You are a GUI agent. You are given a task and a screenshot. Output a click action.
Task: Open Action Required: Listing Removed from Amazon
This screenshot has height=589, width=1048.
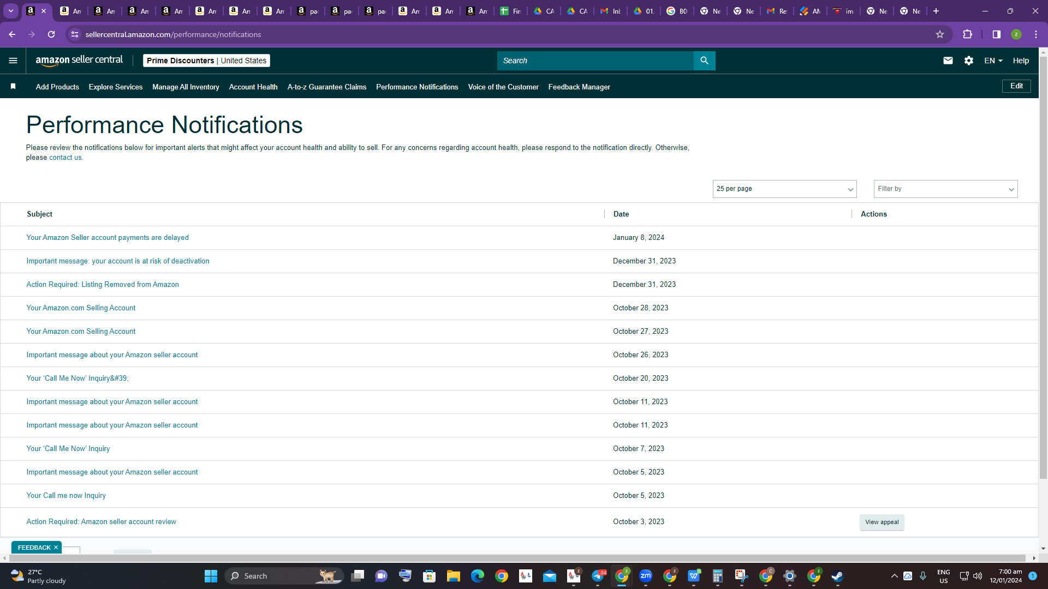103,285
